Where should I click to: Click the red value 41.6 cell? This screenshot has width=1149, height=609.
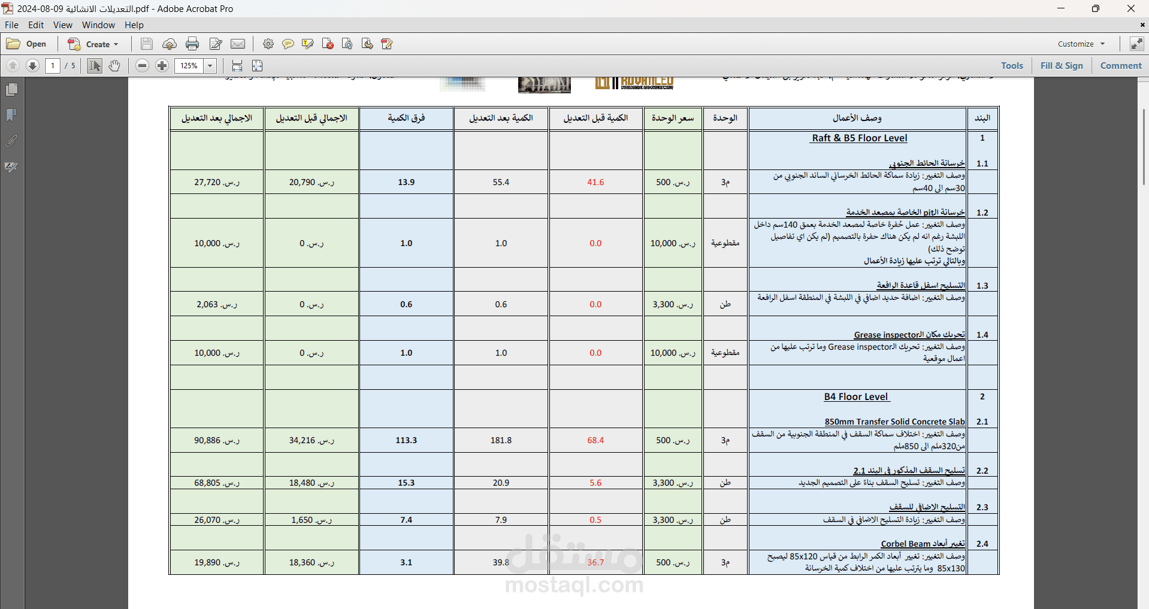pos(595,182)
